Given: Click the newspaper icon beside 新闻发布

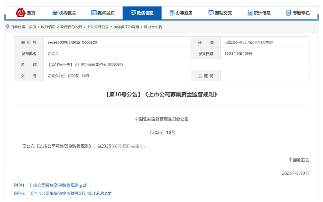Looking at the screenshot, I should point(94,13).
